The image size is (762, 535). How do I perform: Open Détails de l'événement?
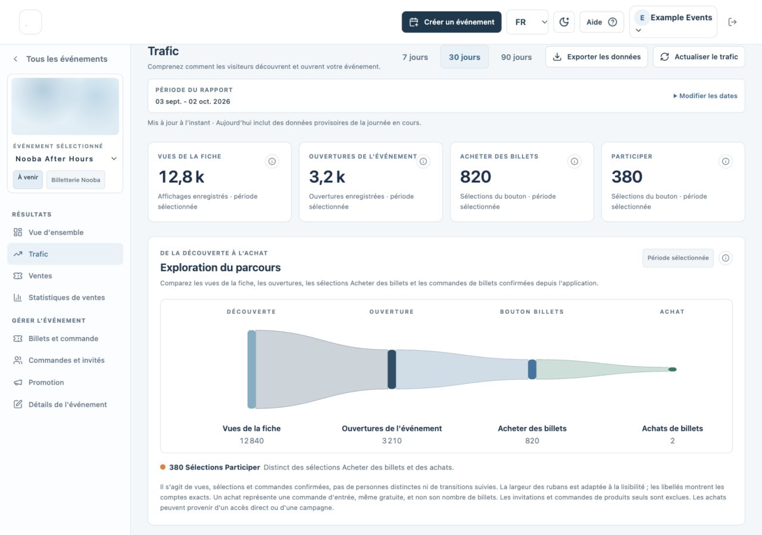[65, 404]
